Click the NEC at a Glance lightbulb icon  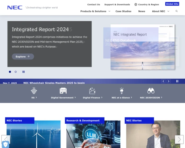(x=121, y=91)
